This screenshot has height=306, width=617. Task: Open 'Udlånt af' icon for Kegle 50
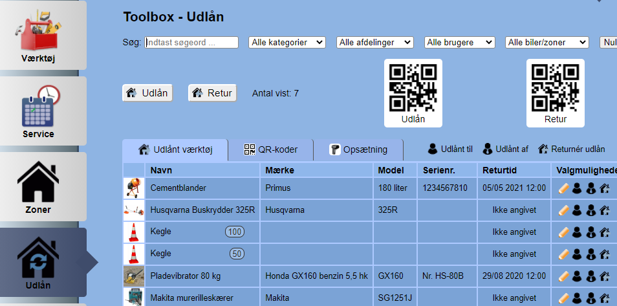click(590, 254)
